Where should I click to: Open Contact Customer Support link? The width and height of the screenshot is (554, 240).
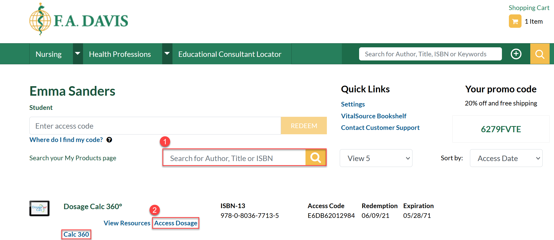(x=380, y=128)
